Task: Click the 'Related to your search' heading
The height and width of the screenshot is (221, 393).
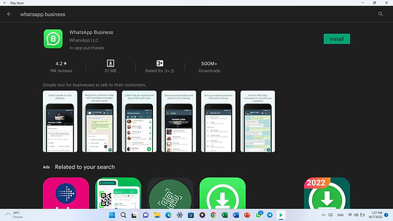Action: click(x=85, y=167)
